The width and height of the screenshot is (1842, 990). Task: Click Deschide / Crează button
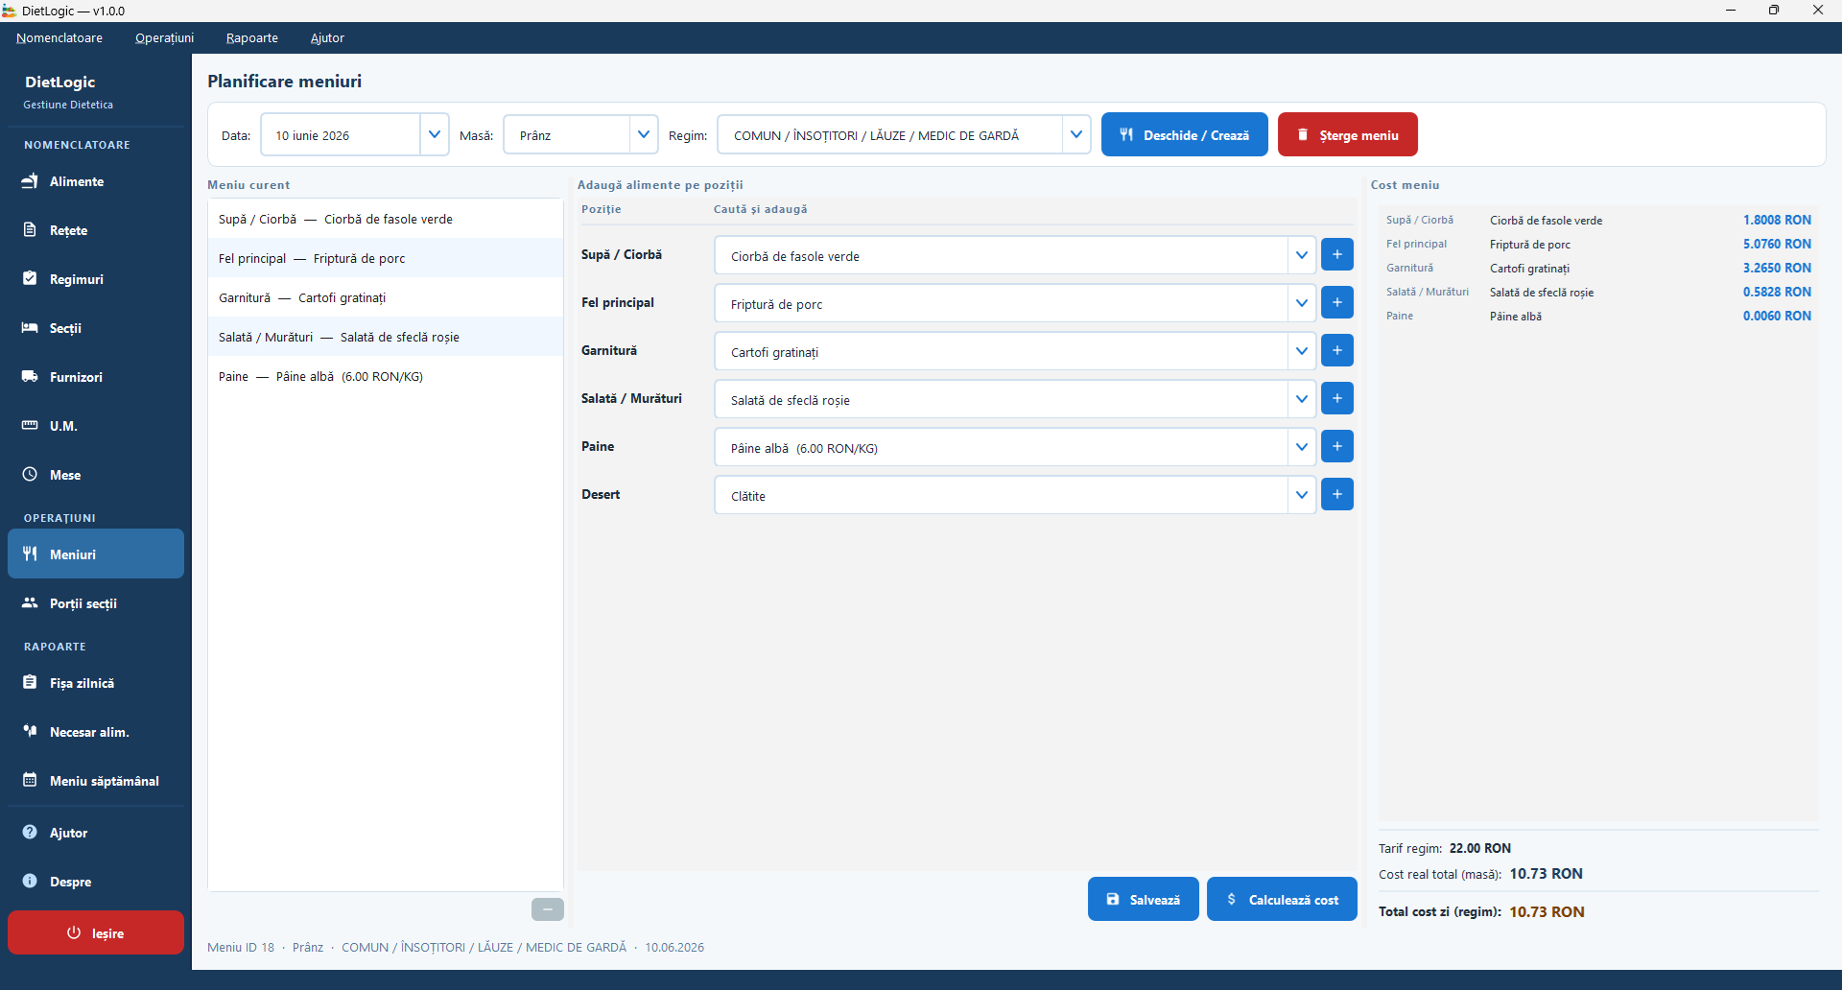[1184, 134]
